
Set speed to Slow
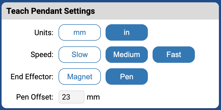click(80, 54)
